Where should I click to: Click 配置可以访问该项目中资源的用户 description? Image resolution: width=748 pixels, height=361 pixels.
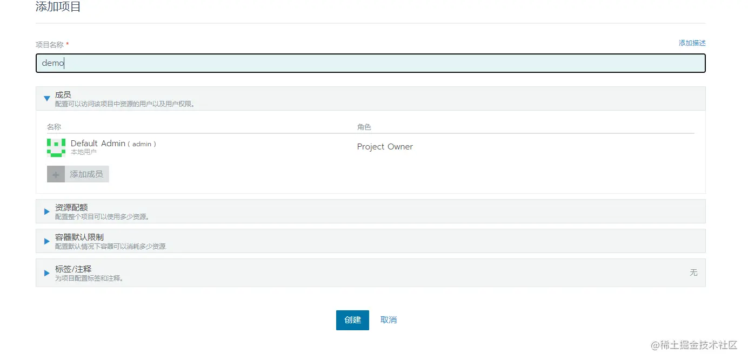(125, 104)
